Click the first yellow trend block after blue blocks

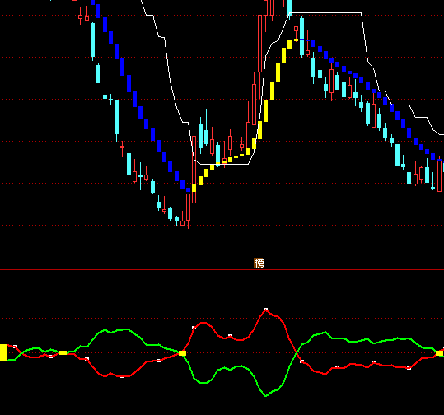click(x=194, y=188)
